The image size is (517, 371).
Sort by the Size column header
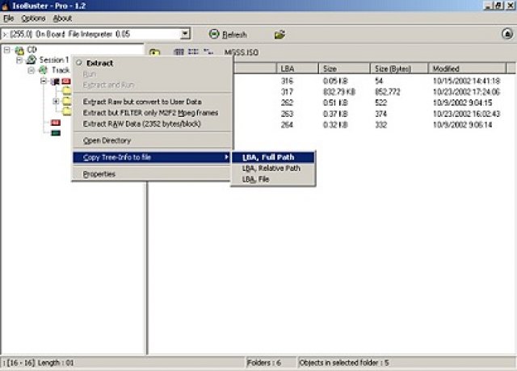(344, 69)
